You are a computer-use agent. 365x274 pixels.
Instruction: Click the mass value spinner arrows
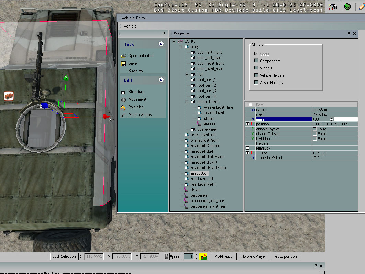click(x=331, y=119)
